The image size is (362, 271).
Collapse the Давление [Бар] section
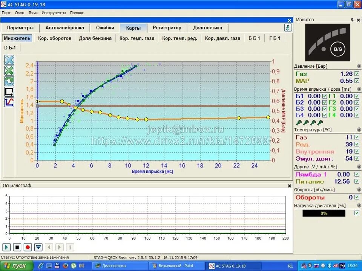coord(359,66)
